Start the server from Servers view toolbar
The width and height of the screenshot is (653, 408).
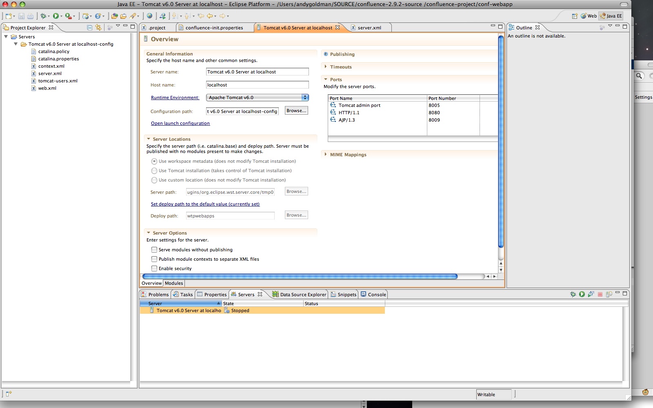(x=582, y=294)
